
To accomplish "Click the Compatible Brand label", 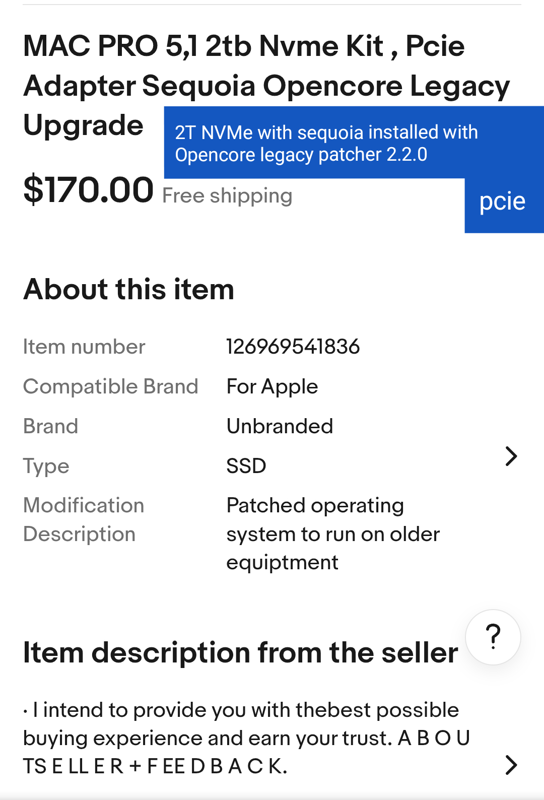I will pyautogui.click(x=110, y=386).
